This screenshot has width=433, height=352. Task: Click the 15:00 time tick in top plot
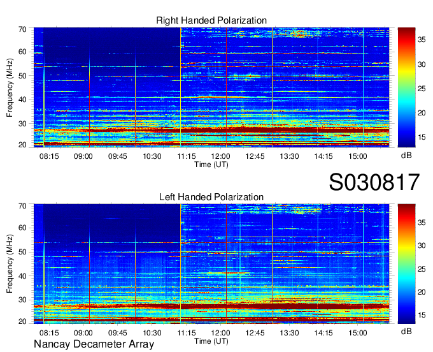click(x=358, y=156)
